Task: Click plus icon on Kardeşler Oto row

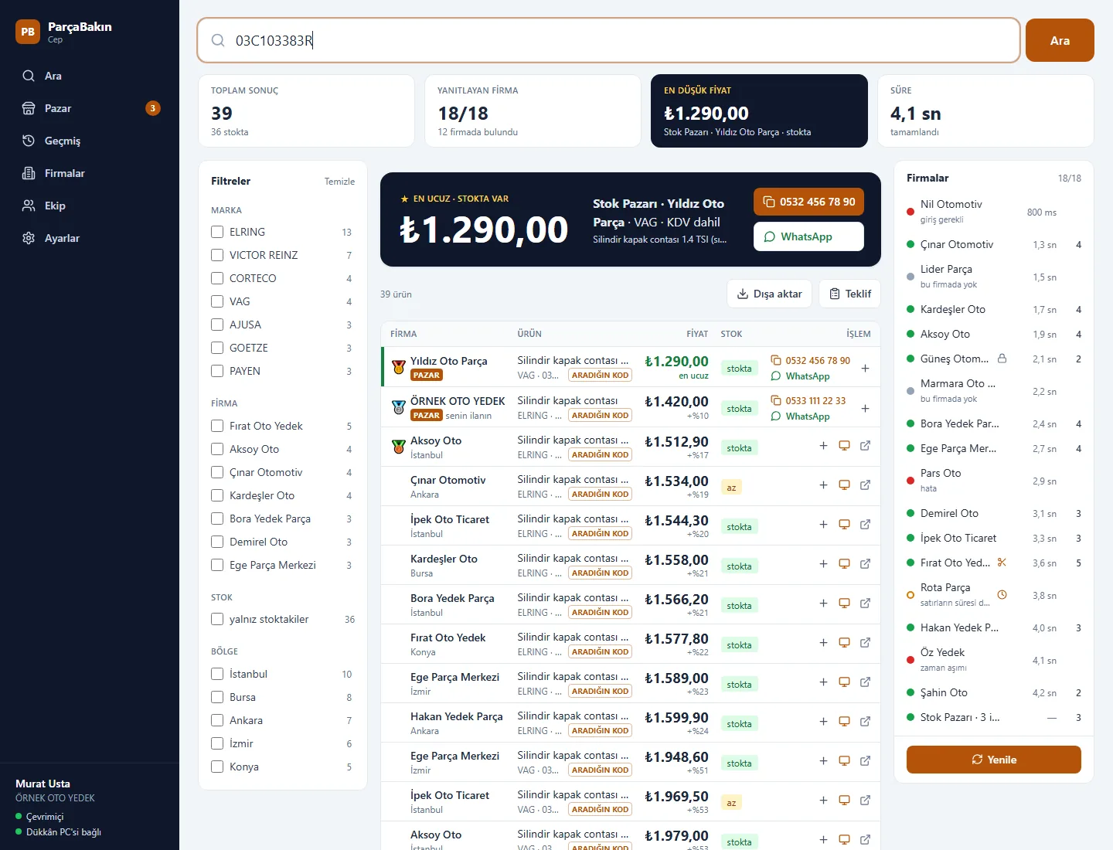Action: coord(823,563)
